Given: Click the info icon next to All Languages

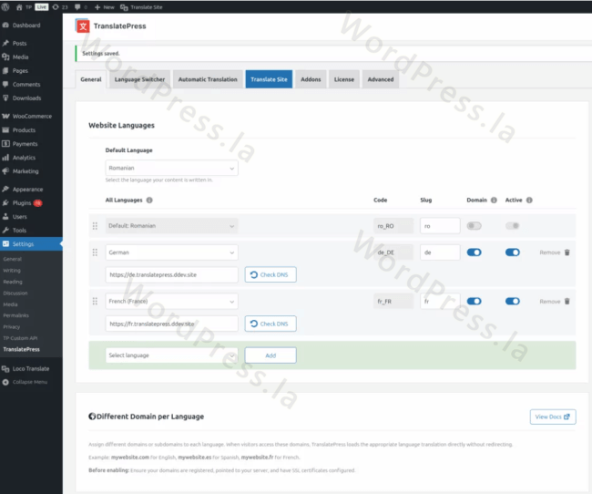Looking at the screenshot, I should tap(149, 200).
